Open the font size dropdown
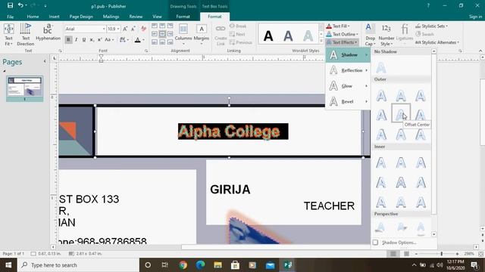This screenshot has height=272, width=485. click(x=118, y=29)
